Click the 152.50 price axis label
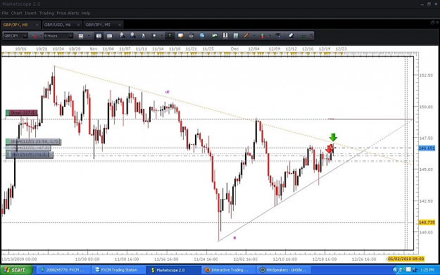The height and width of the screenshot is (275, 440). (426, 75)
